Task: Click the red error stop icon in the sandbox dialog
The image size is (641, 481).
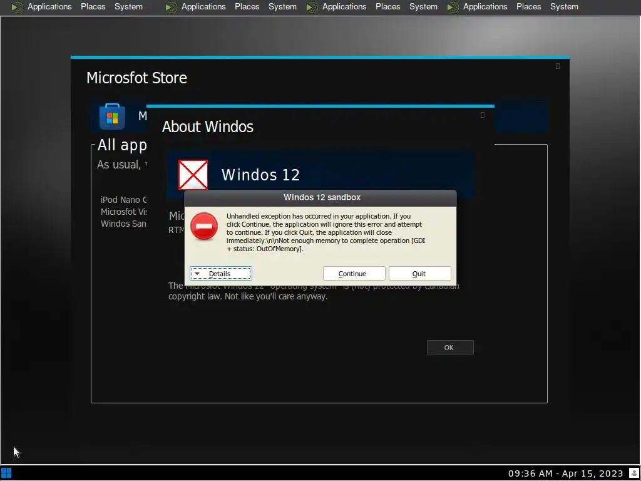Action: [x=204, y=226]
